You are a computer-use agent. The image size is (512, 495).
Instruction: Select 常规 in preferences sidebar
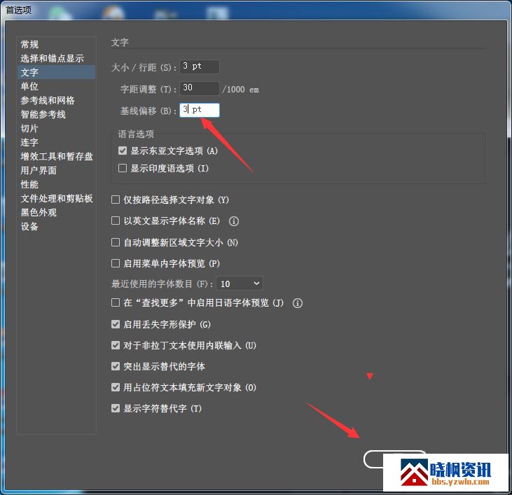pyautogui.click(x=29, y=45)
